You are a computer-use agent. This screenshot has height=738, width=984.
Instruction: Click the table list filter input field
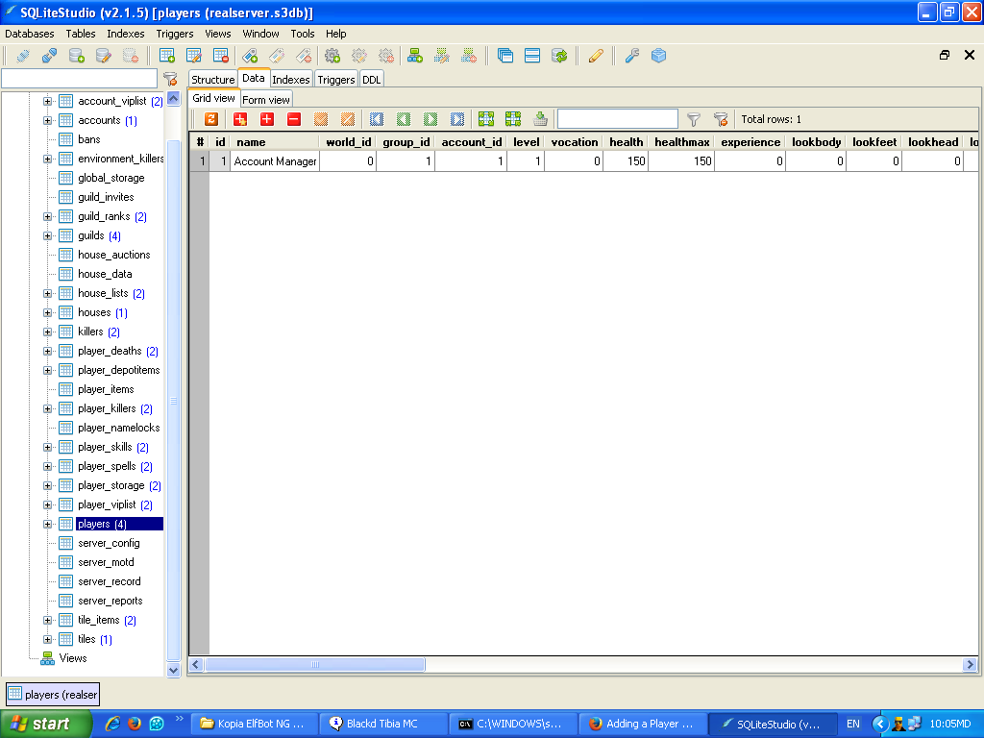tap(79, 79)
